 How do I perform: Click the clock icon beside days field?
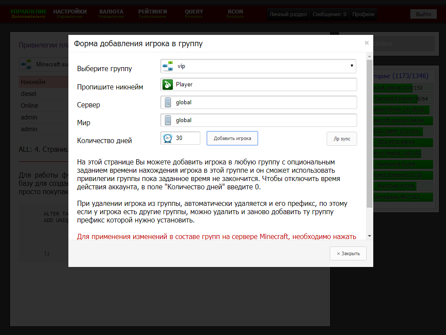(x=168, y=138)
